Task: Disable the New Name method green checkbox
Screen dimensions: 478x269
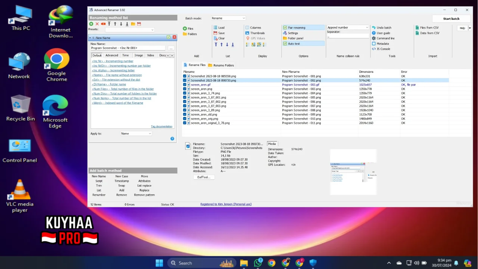Action: tap(168, 37)
